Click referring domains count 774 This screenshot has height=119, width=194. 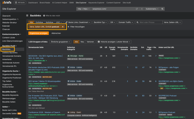(x=126, y=56)
